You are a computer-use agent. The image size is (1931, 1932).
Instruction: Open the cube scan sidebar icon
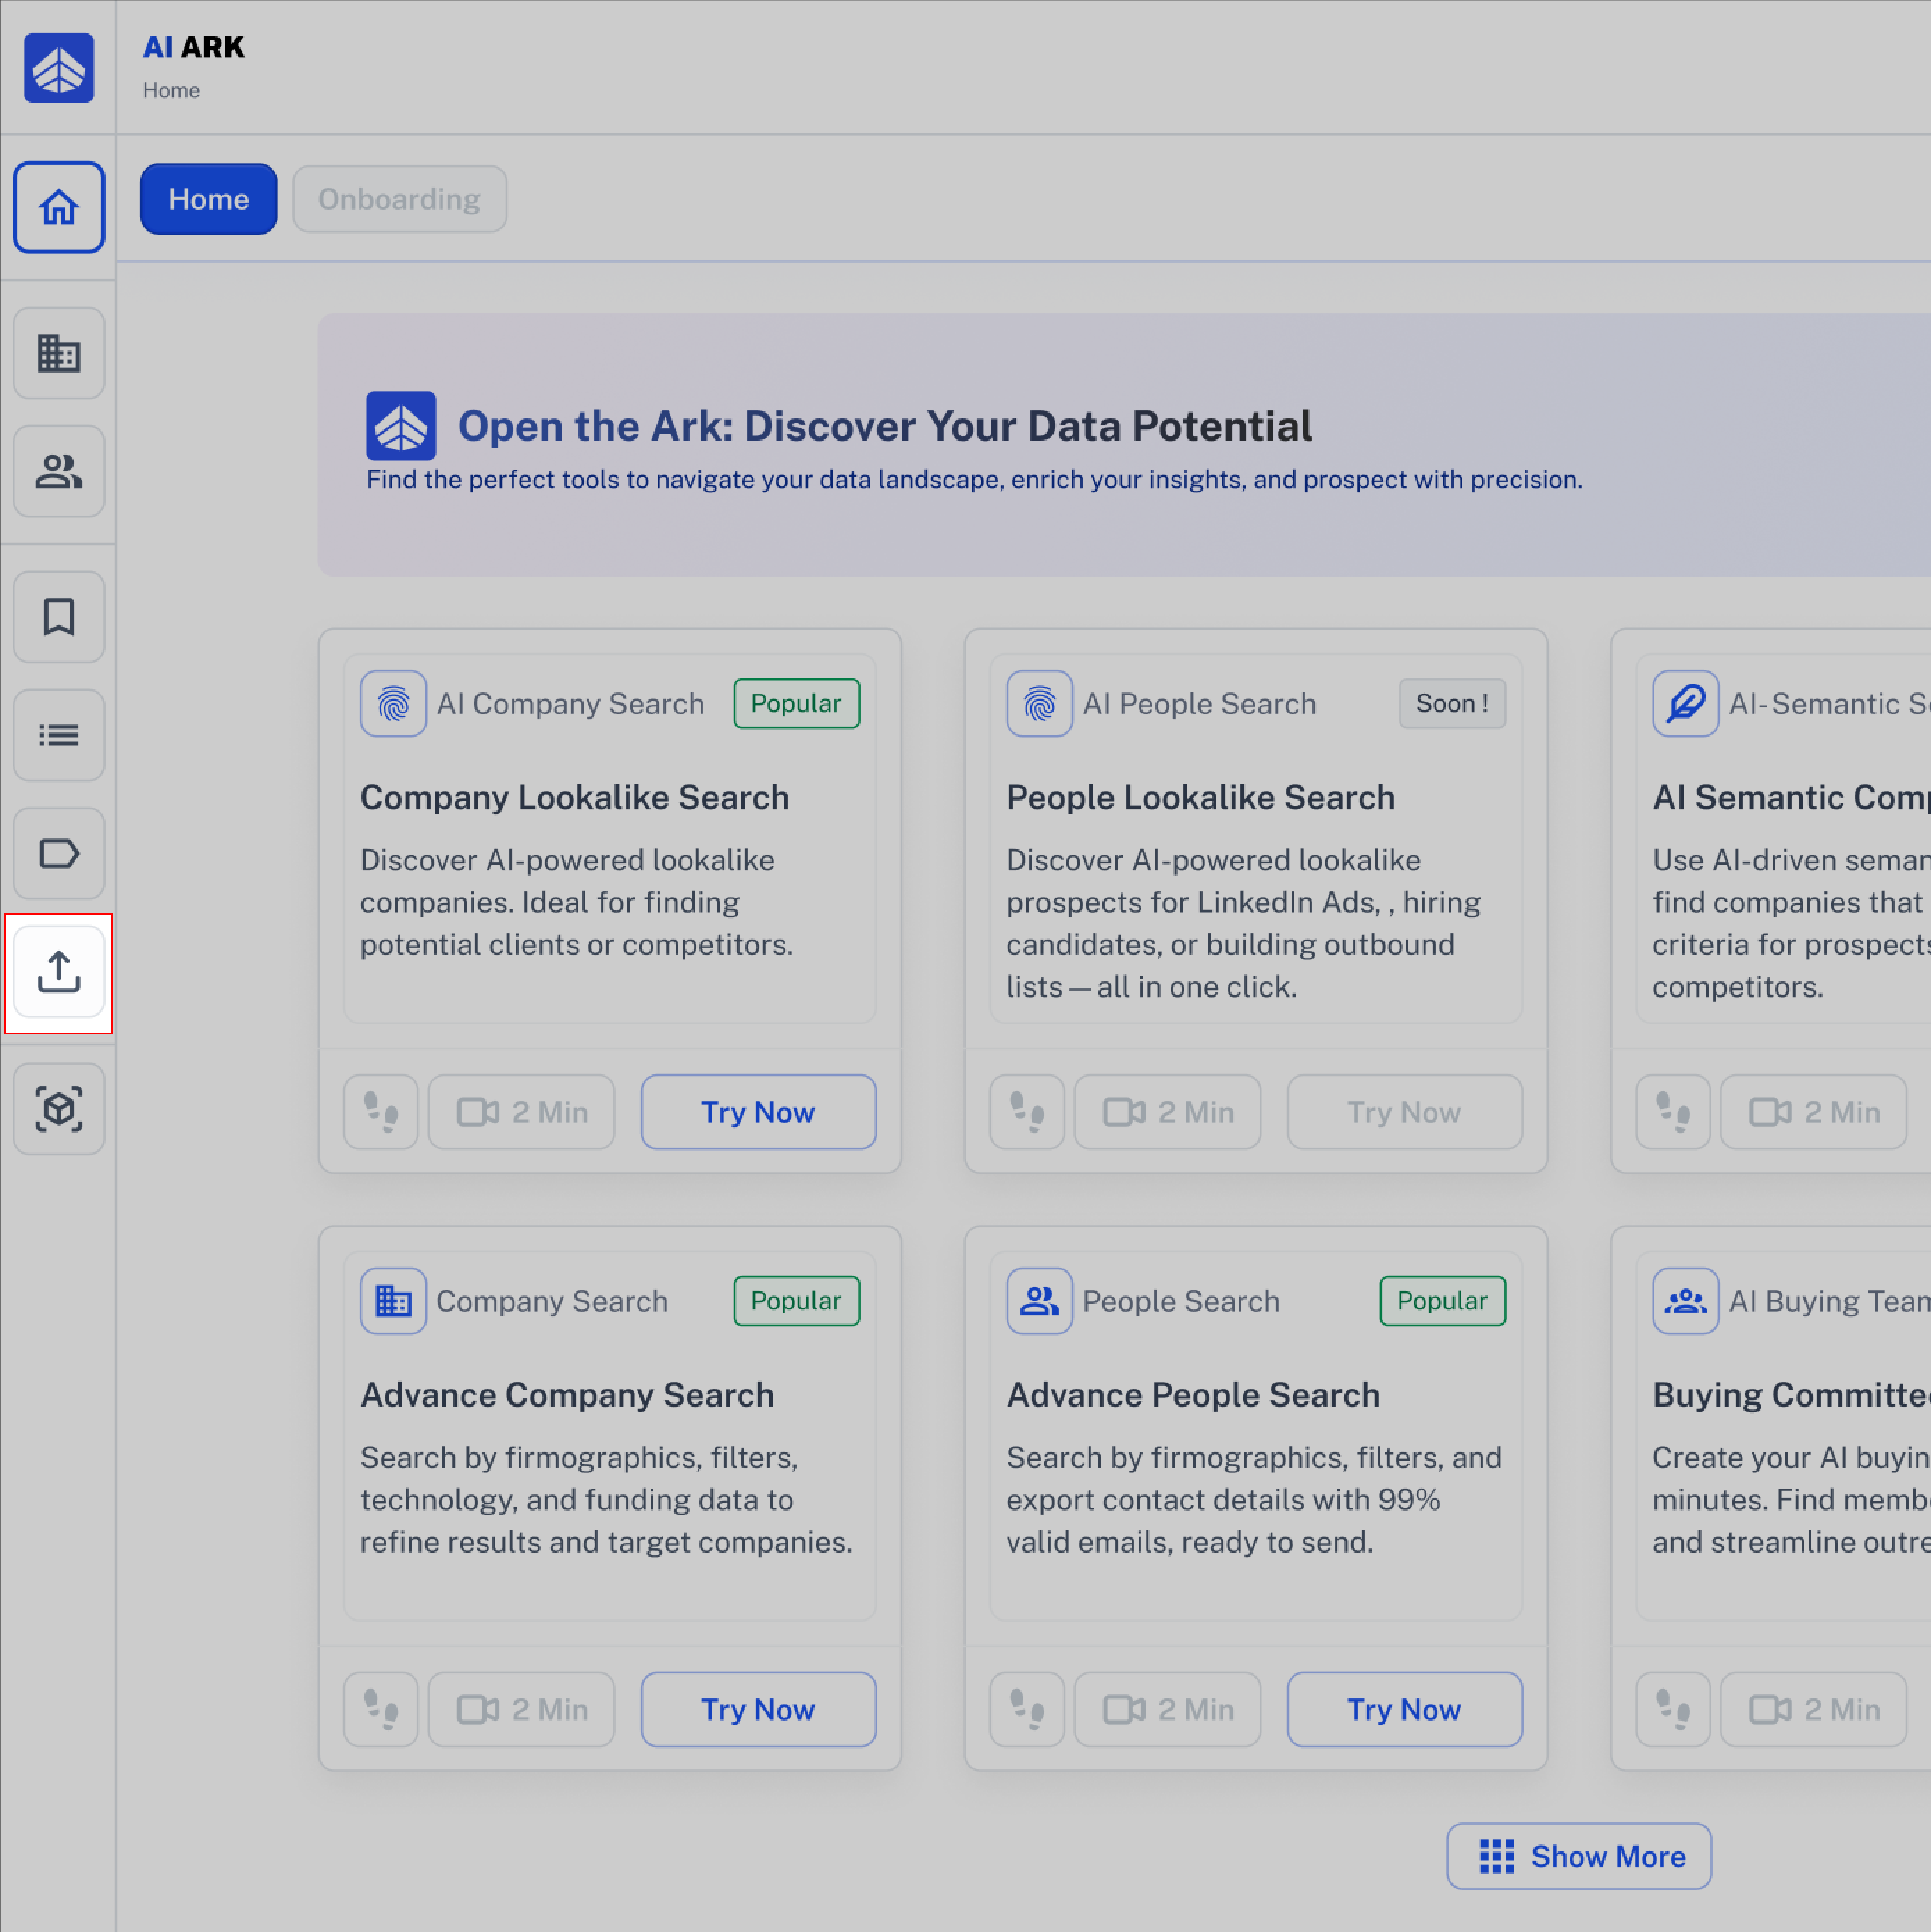(x=59, y=1109)
